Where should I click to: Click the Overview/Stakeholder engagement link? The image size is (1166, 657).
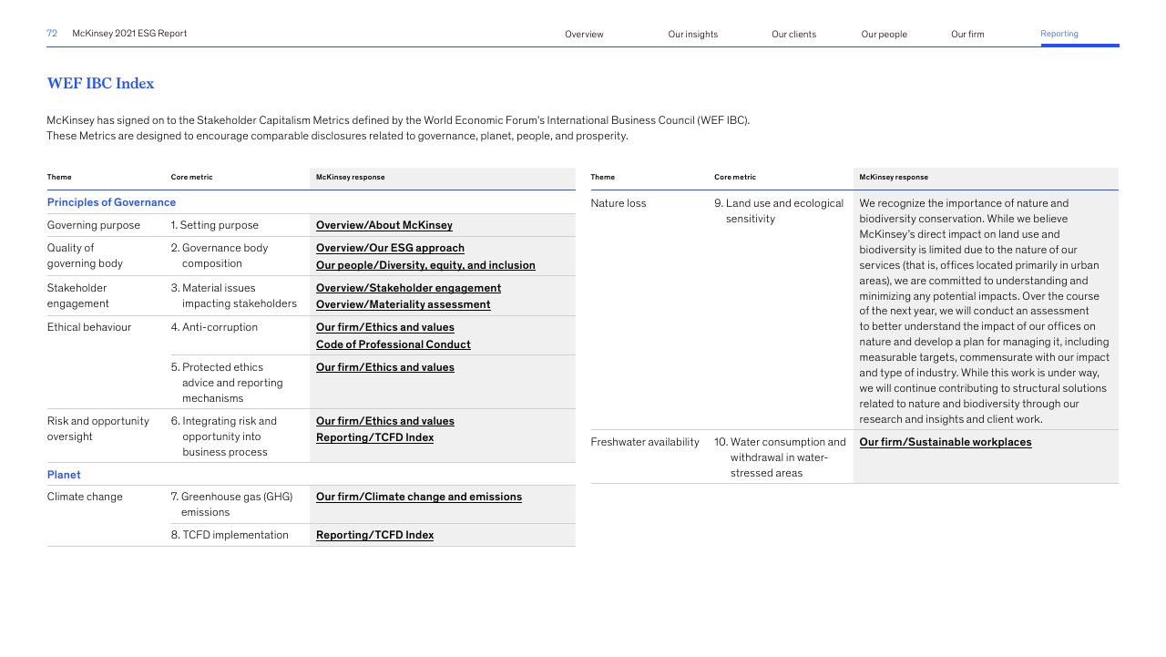408,288
